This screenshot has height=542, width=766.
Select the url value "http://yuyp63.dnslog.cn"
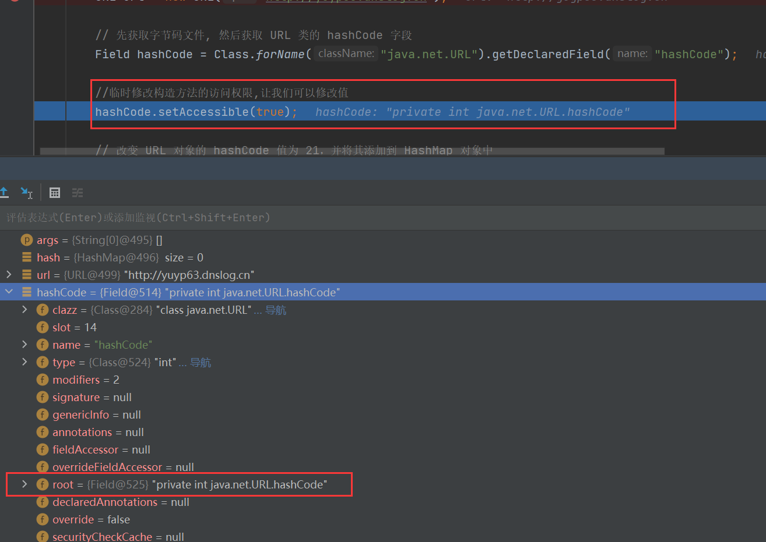[x=189, y=275]
